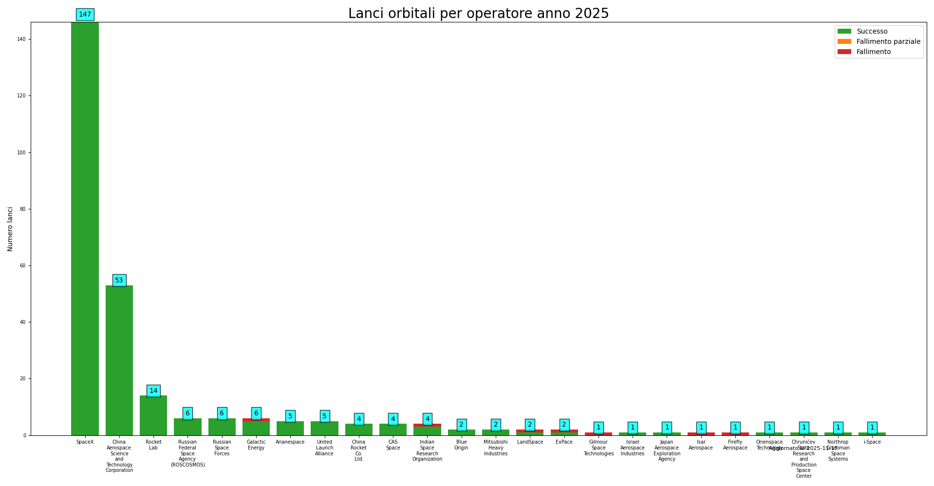Click the 'Fallimento parziale' legend text
934x486 pixels.
click(x=888, y=42)
